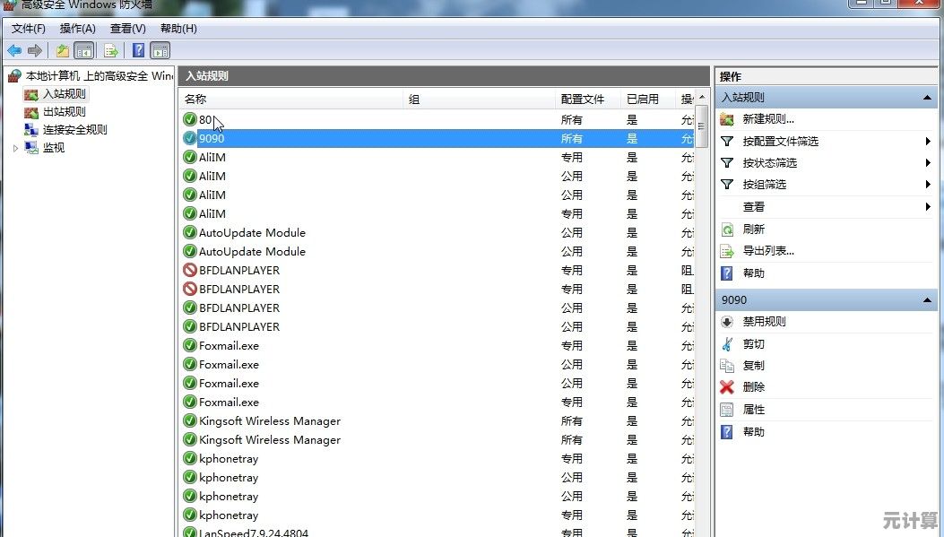Open the 操作(A) menu

click(77, 29)
